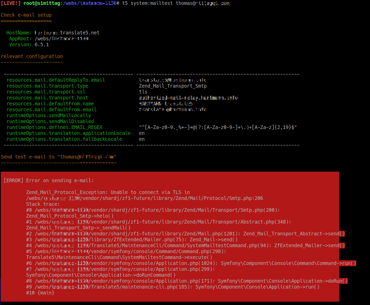Select runtimeOptions.defines.EMAIL_REGEX key
Image resolution: width=370 pixels, height=305 pixels.
[54, 127]
